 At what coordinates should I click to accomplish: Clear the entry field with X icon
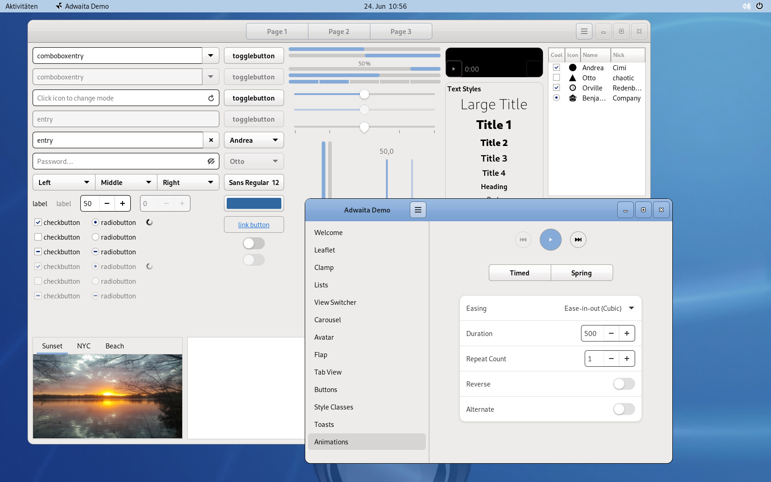[211, 140]
